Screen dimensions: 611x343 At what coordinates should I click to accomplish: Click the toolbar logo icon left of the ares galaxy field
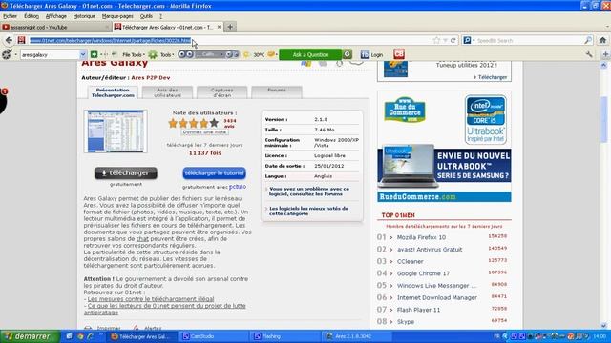(7, 54)
